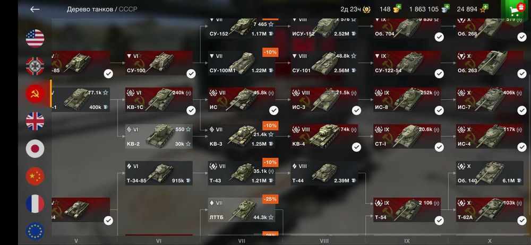
Task: Open the Об. 140 tier X tank
Action: (x=490, y=173)
